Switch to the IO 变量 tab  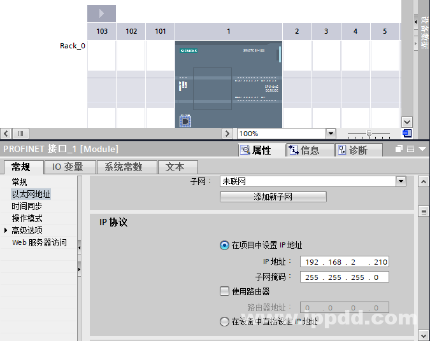click(x=70, y=167)
